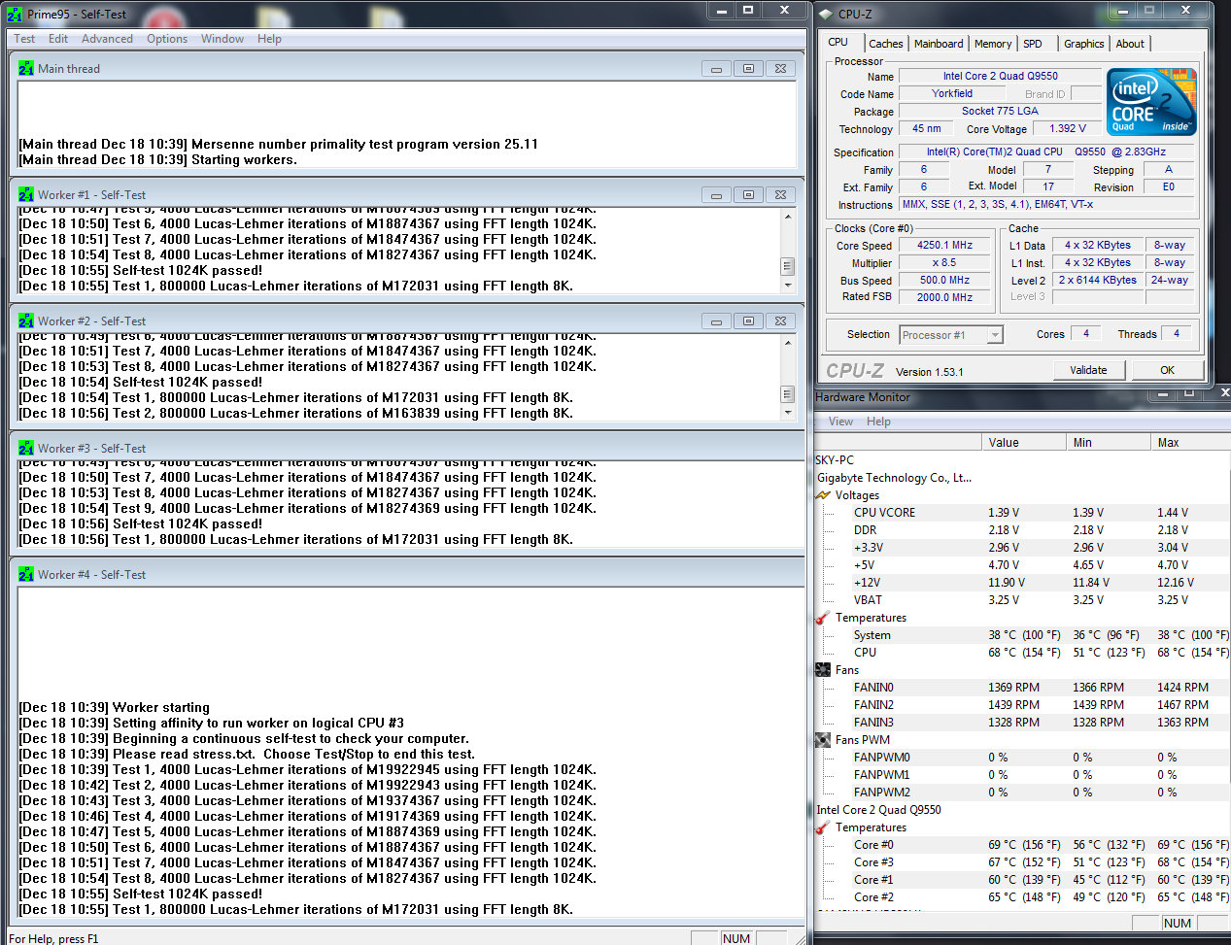The width and height of the screenshot is (1231, 945).
Task: Click the Worker #3 Self-Test window icon
Action: (26, 449)
